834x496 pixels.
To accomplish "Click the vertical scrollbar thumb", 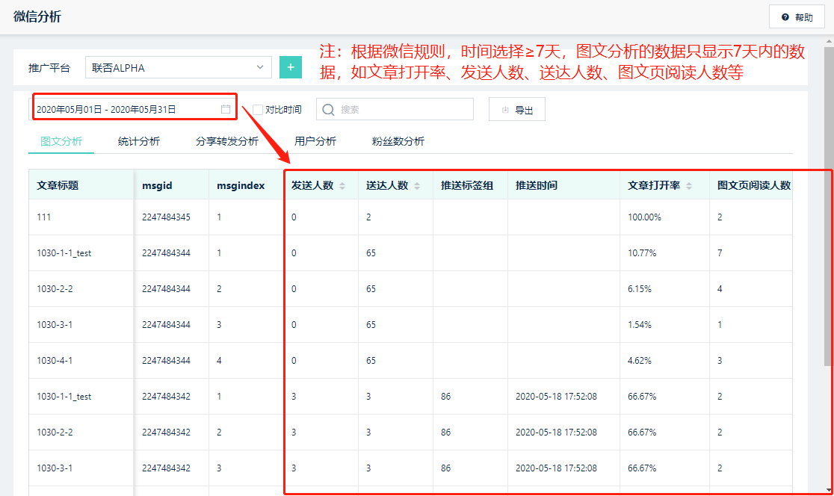I will (828, 206).
